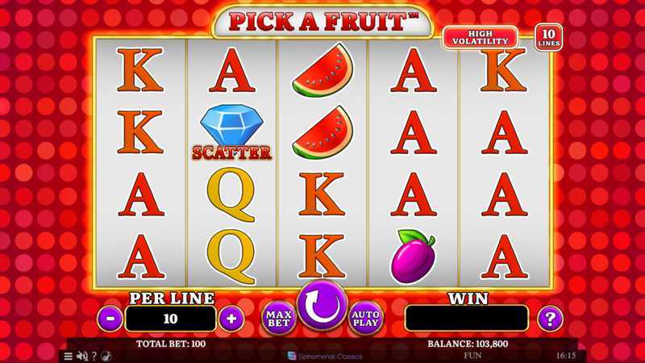Click the 10 Lines badge
The width and height of the screenshot is (645, 363).
[549, 37]
